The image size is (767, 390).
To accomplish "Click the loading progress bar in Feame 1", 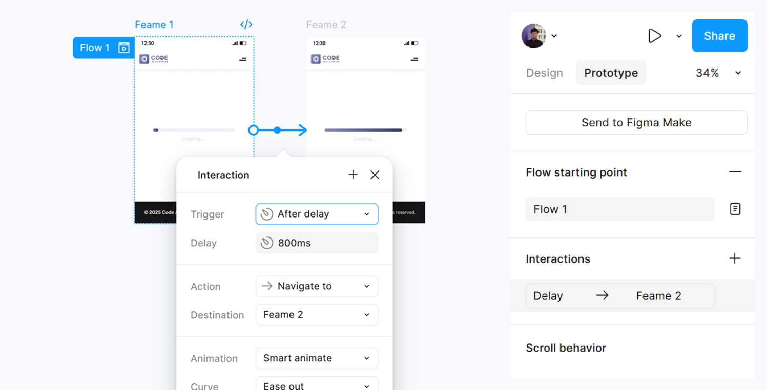I will [193, 130].
